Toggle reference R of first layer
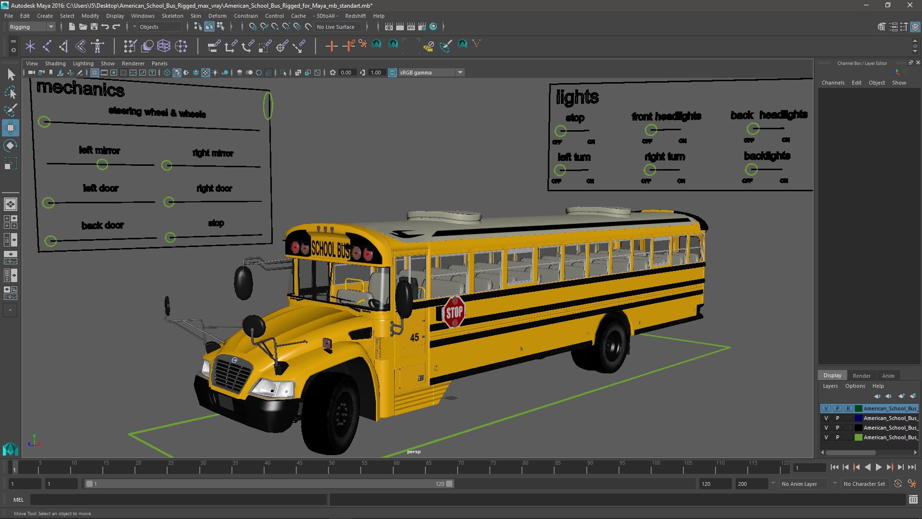The width and height of the screenshot is (922, 519). click(849, 408)
